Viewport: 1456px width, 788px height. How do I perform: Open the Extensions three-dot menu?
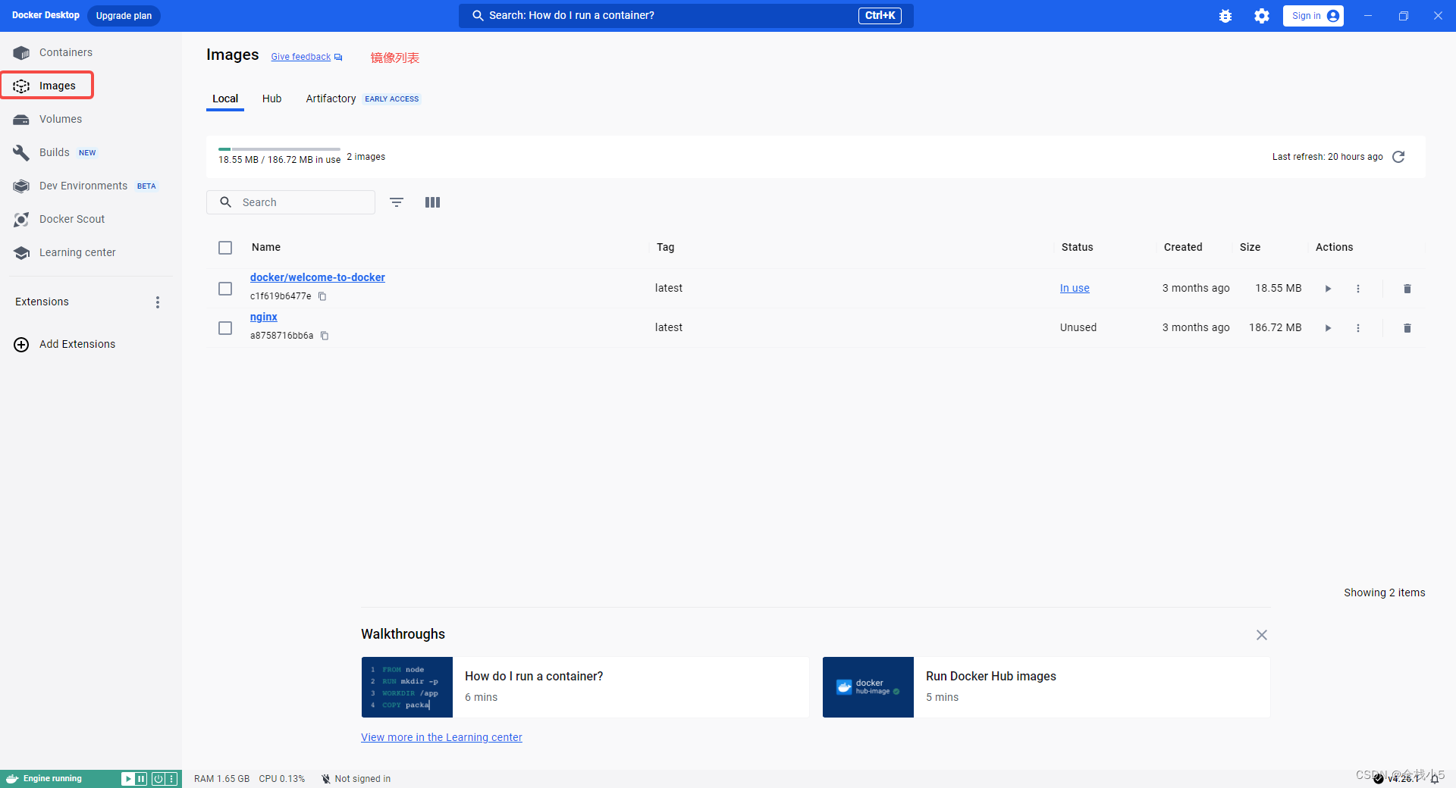[158, 302]
